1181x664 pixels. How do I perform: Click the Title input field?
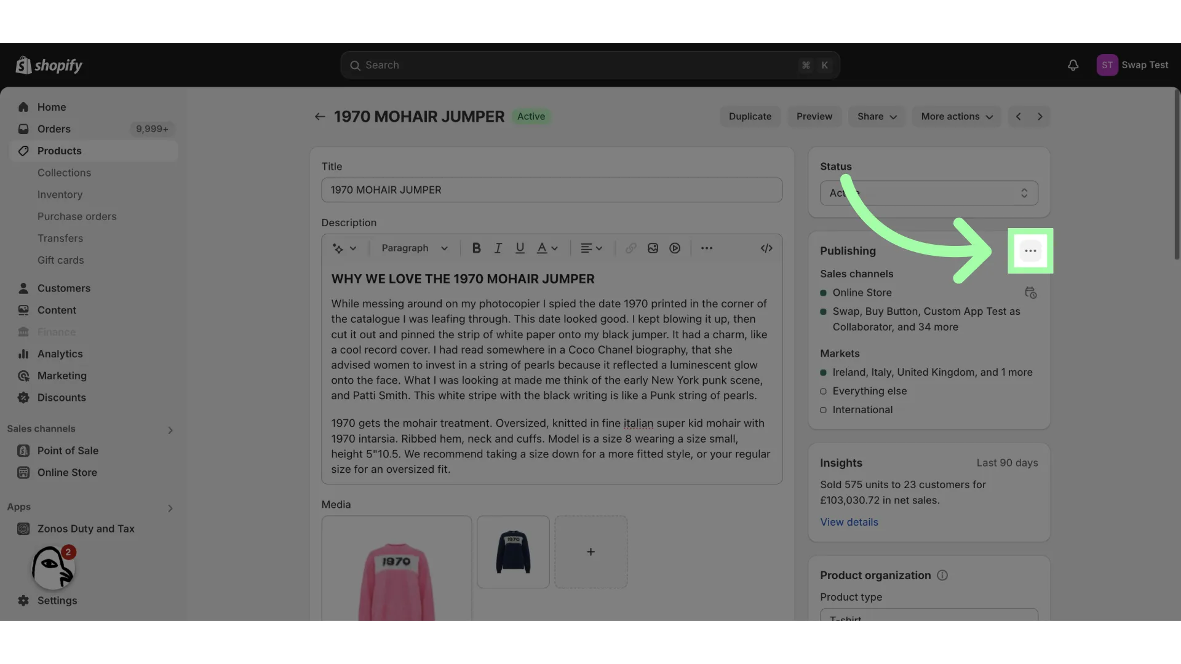tap(552, 190)
